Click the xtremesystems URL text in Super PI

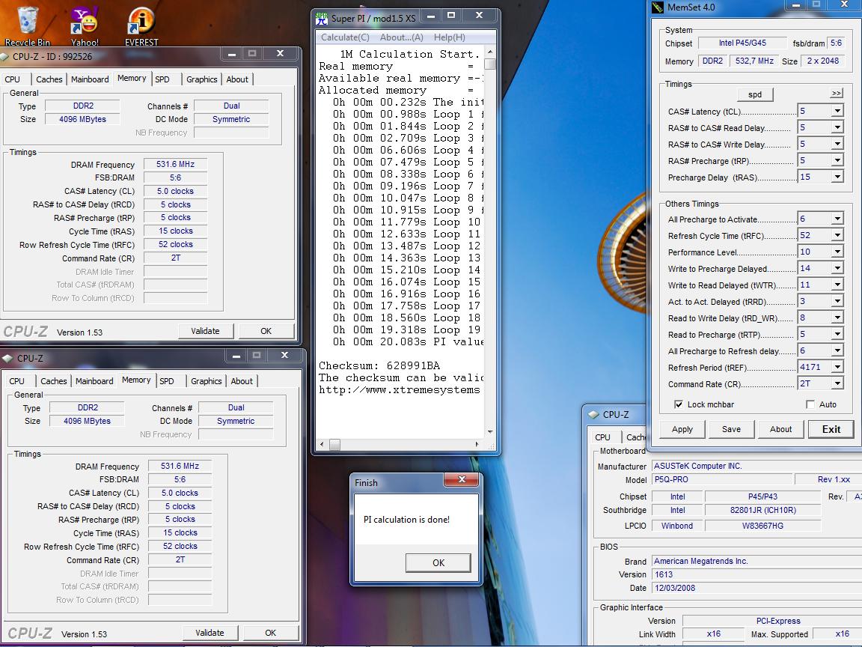(x=399, y=390)
